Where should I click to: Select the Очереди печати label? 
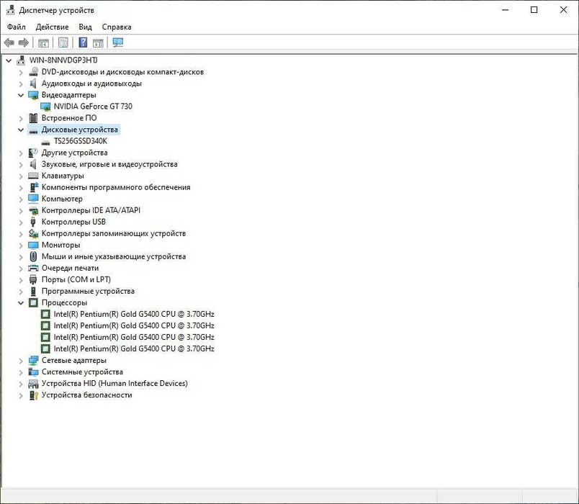[70, 268]
